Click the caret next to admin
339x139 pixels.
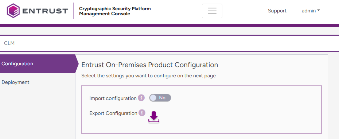tap(319, 11)
